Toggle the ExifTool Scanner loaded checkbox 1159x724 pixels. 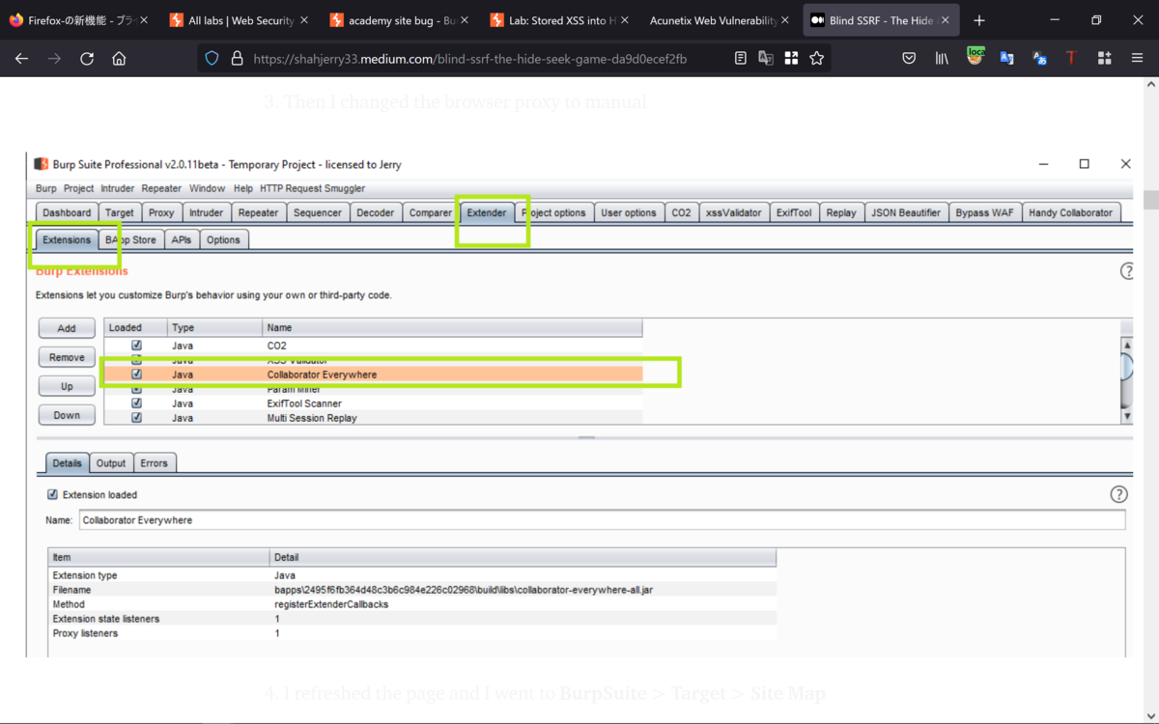tap(136, 404)
